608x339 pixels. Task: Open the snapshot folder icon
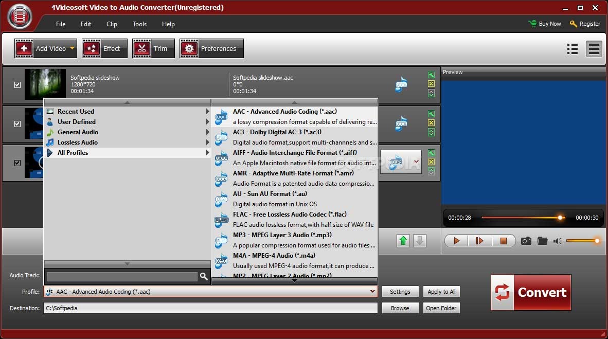542,241
